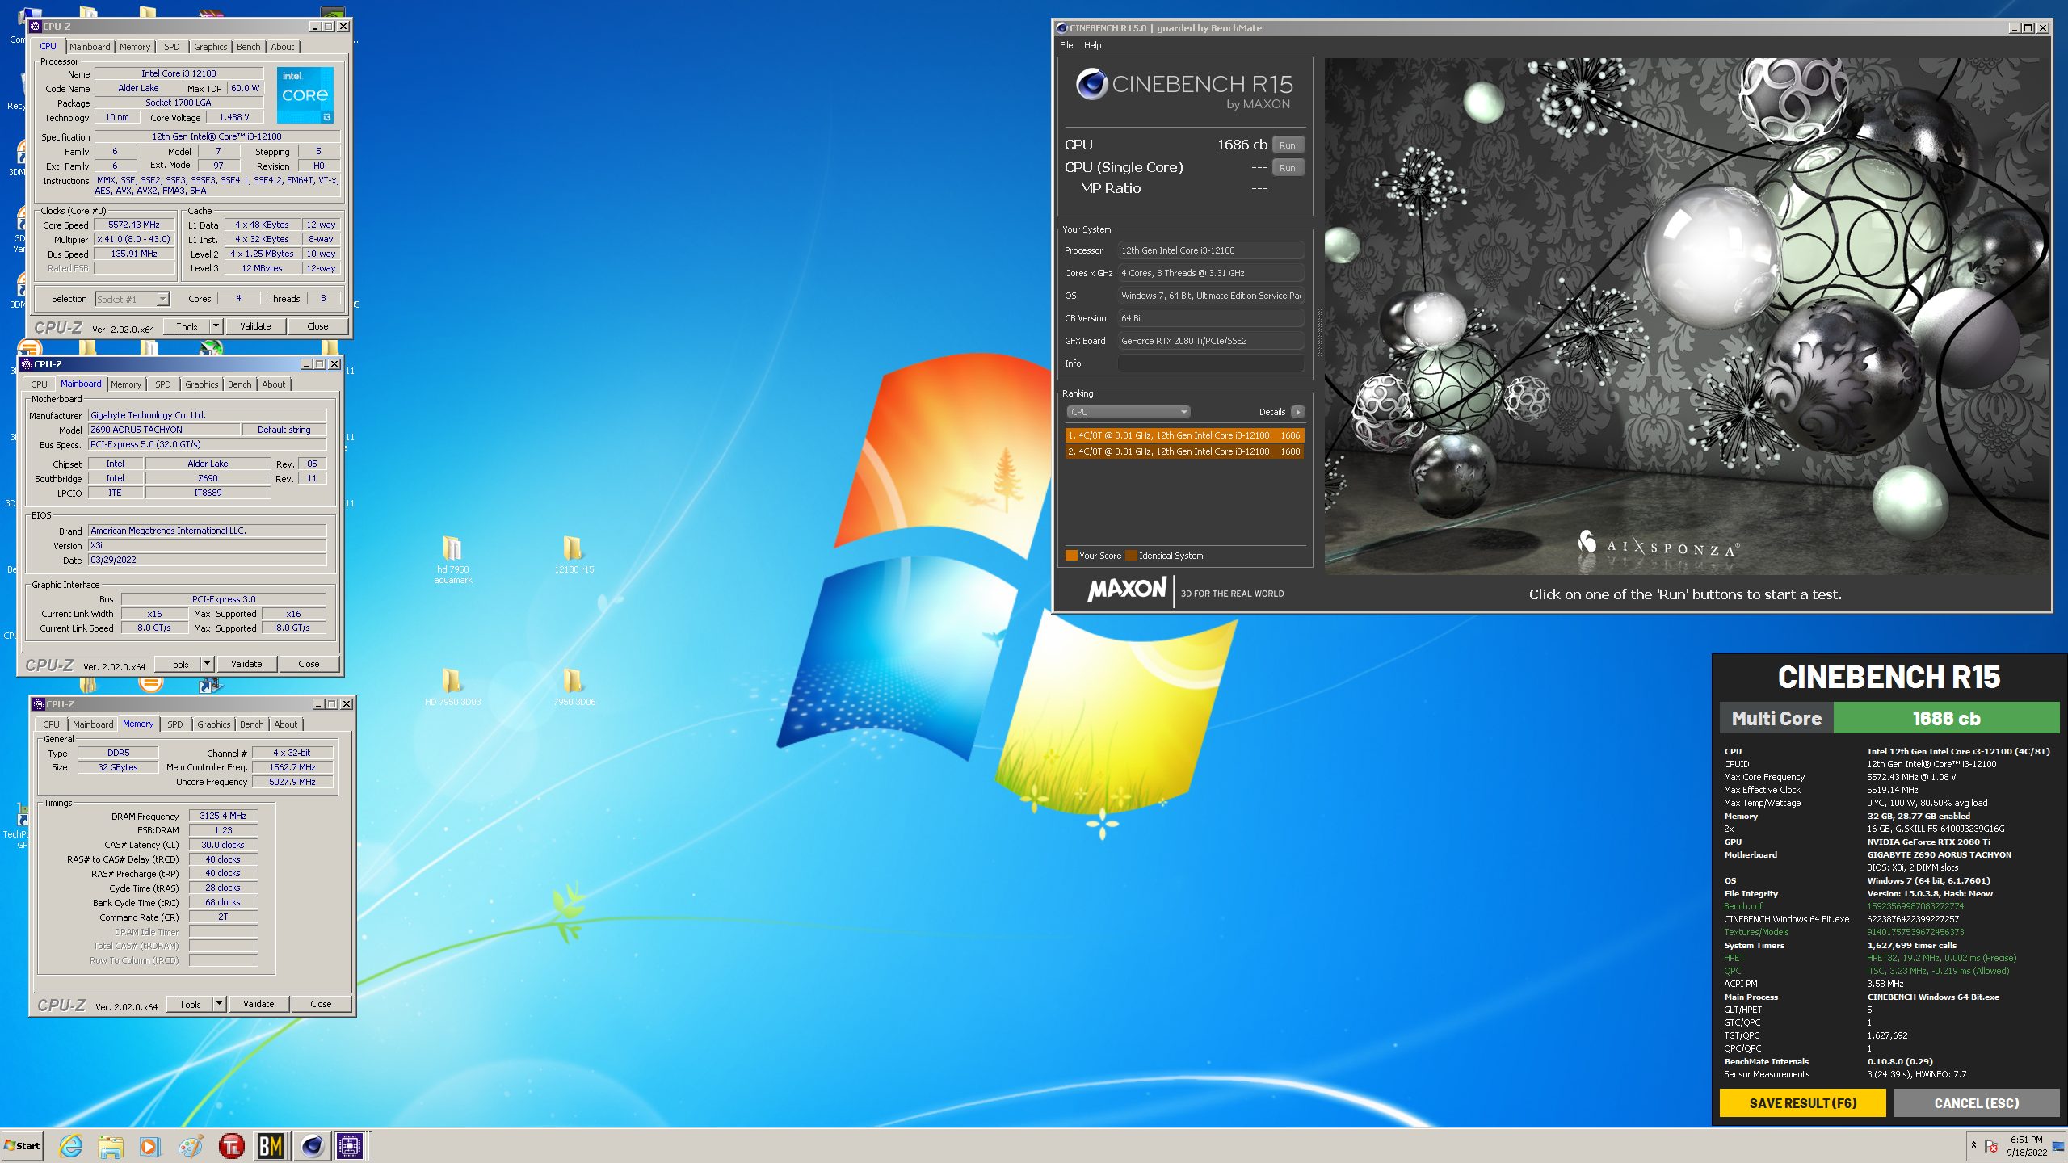This screenshot has height=1163, width=2068.
Task: Click SAVE RESULT (F6) in BenchMate
Action: pyautogui.click(x=1802, y=1102)
